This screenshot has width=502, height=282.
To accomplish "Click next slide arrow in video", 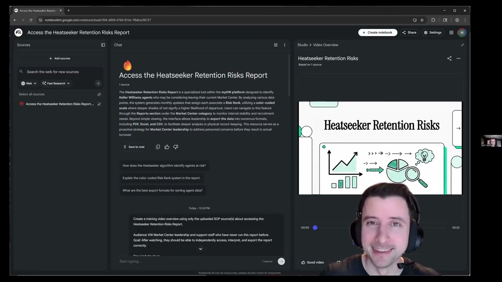I will pos(458,128).
